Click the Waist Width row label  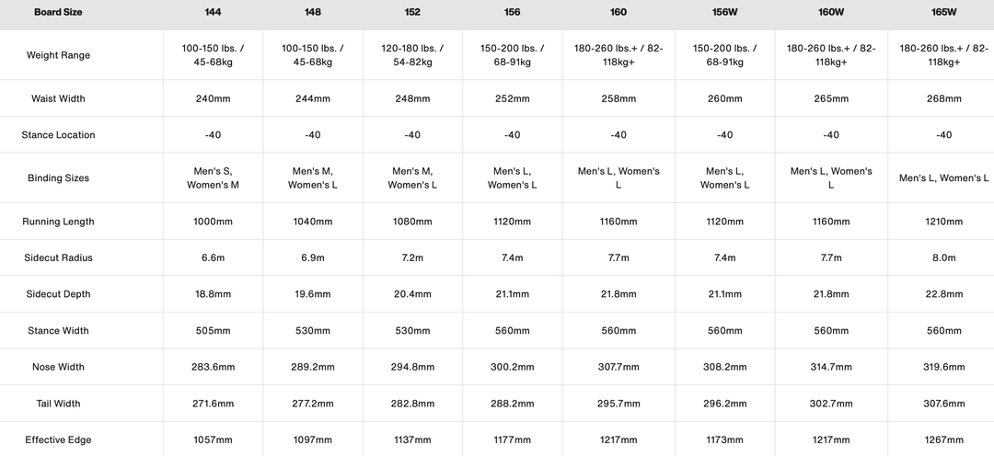[x=60, y=98]
